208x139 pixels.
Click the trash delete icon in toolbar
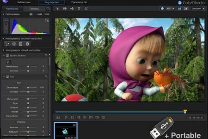[79, 9]
